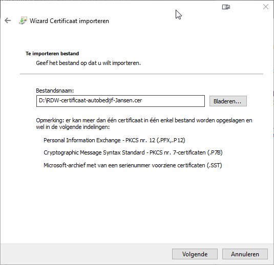Click the empty footer bar beside Volgende

pyautogui.click(x=86, y=254)
